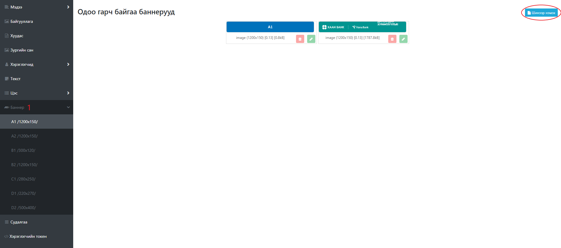Open Хэрэглэгчийн токен code icon

click(6, 236)
